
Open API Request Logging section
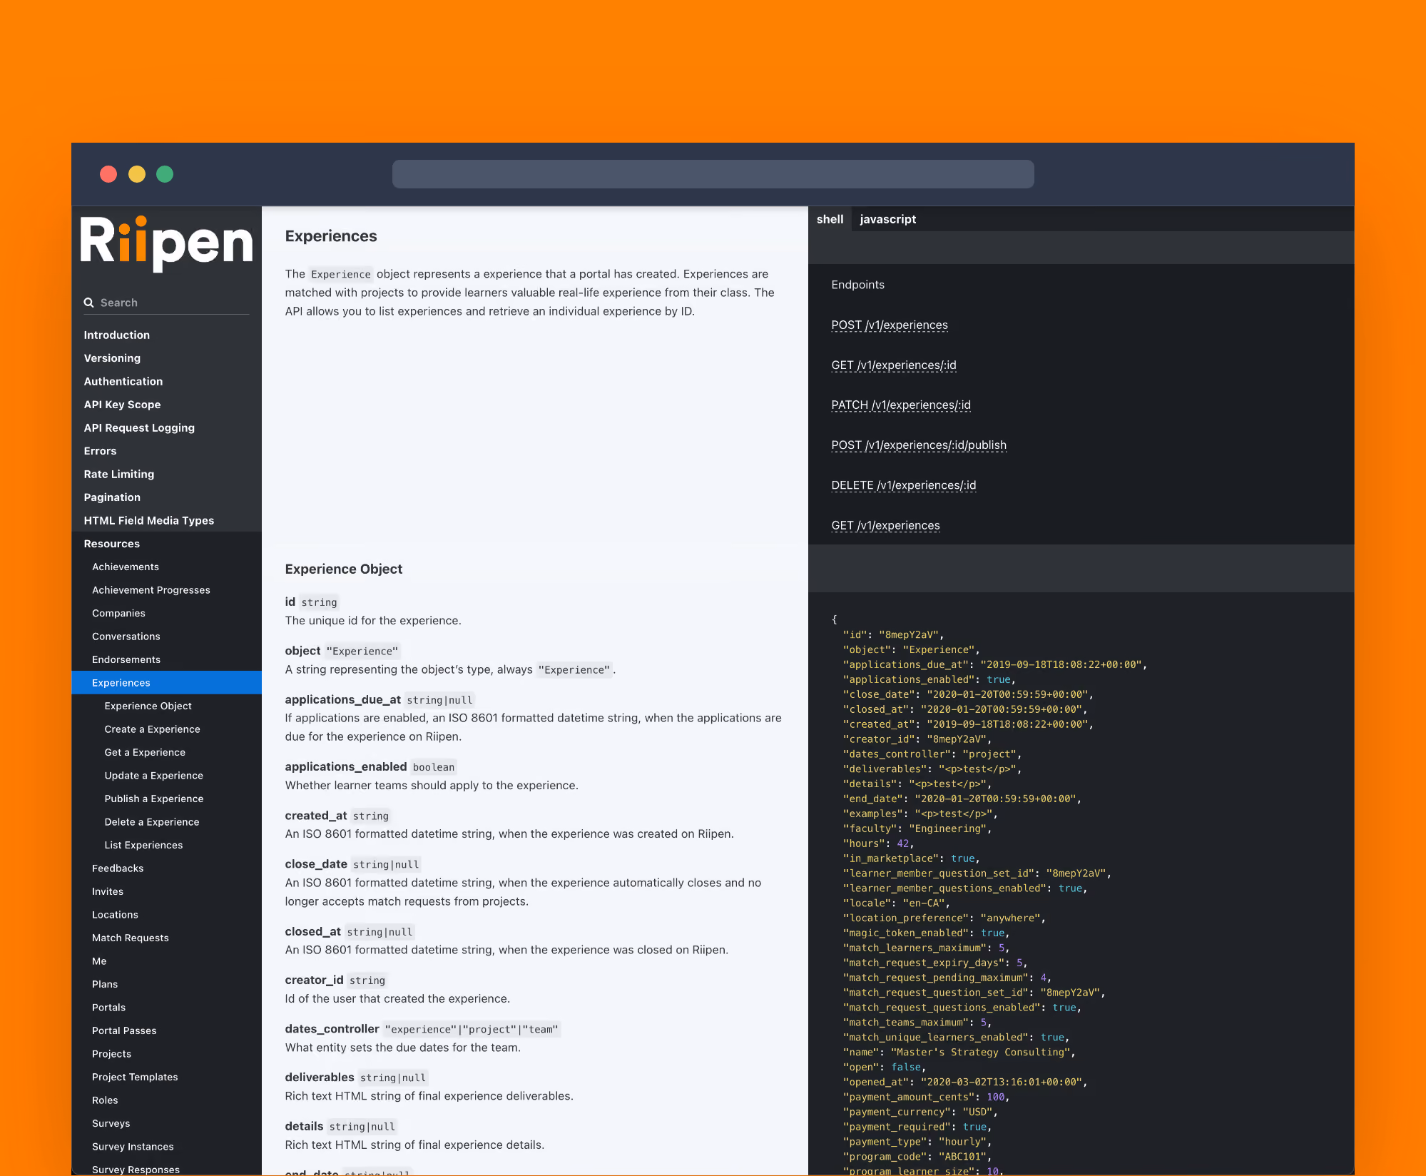139,428
